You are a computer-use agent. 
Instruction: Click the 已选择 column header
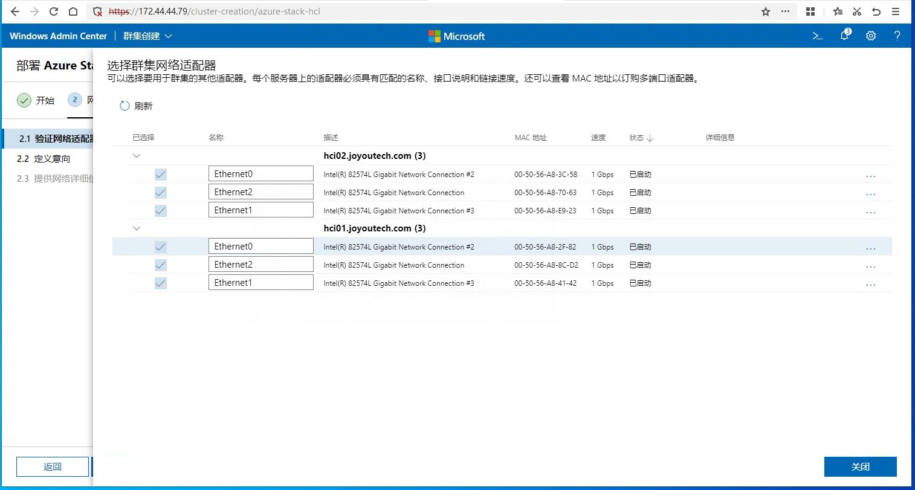click(x=143, y=138)
